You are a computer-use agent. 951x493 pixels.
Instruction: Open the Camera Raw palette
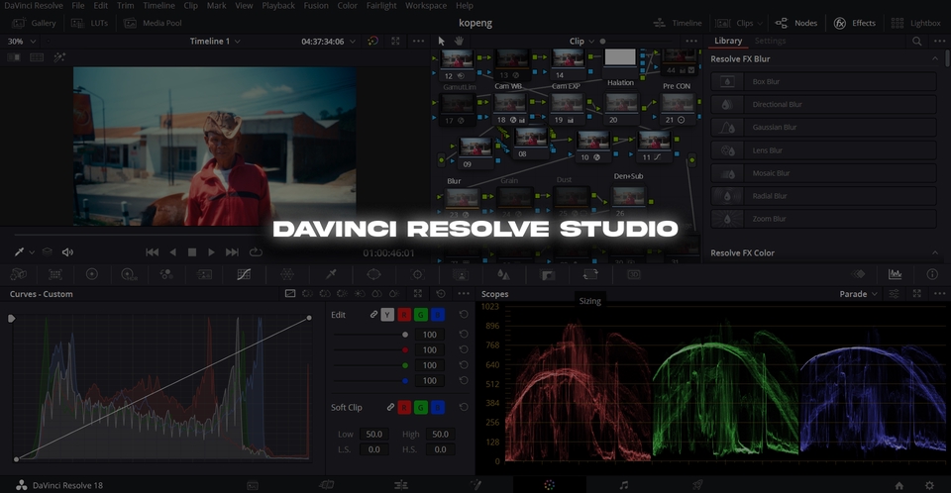point(19,274)
